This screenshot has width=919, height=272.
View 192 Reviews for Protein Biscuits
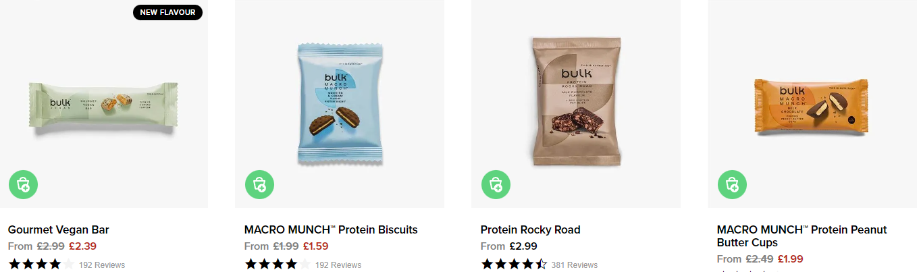[338, 265]
